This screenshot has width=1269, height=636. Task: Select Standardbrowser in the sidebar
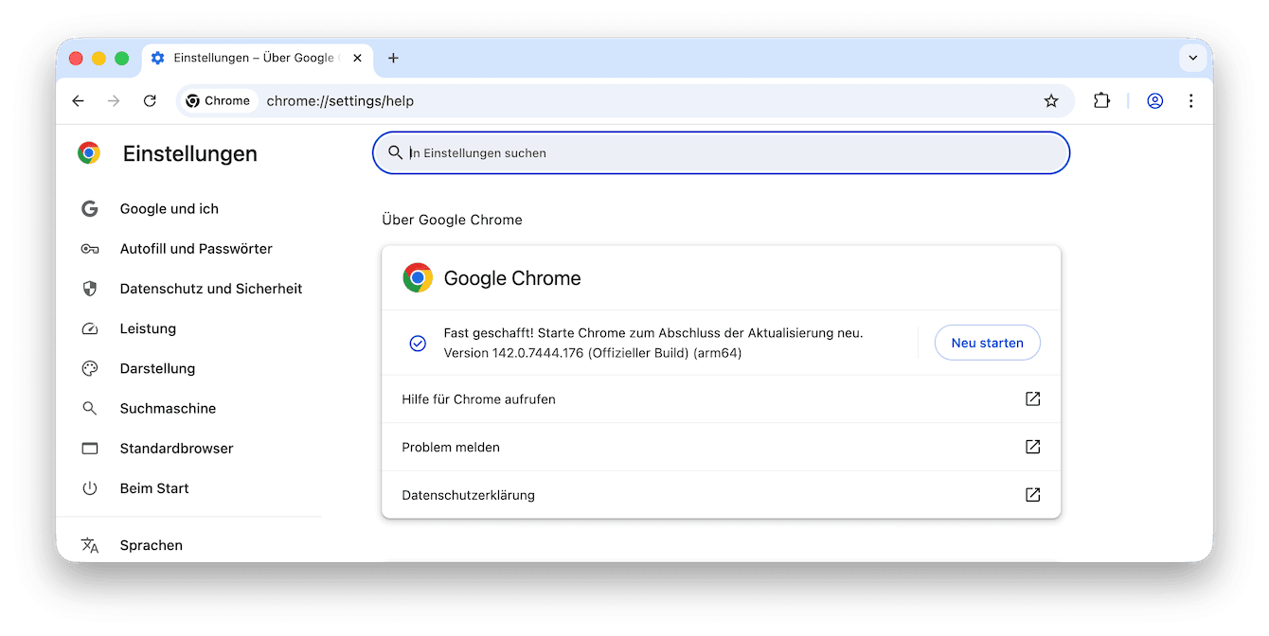click(x=176, y=448)
